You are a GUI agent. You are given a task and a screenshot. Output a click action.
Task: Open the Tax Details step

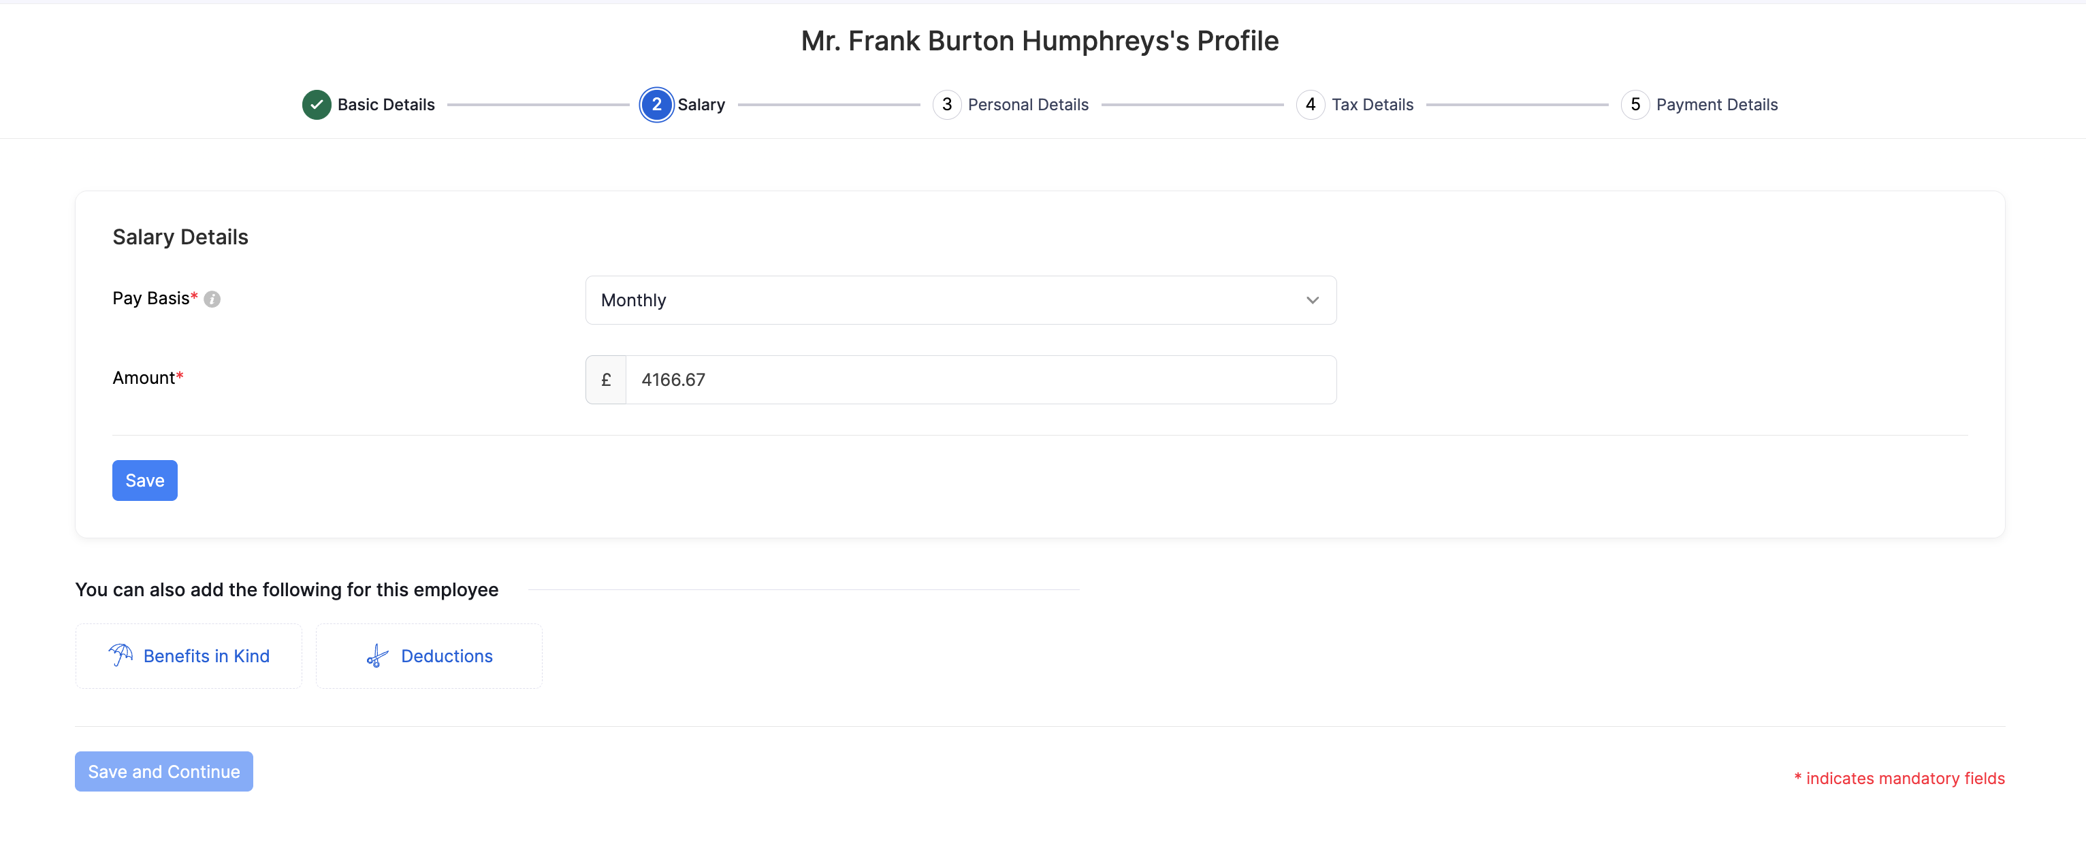click(1372, 104)
